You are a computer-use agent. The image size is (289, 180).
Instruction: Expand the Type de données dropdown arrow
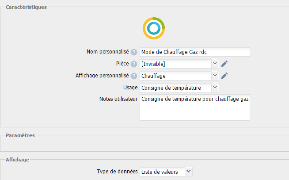[188, 172]
